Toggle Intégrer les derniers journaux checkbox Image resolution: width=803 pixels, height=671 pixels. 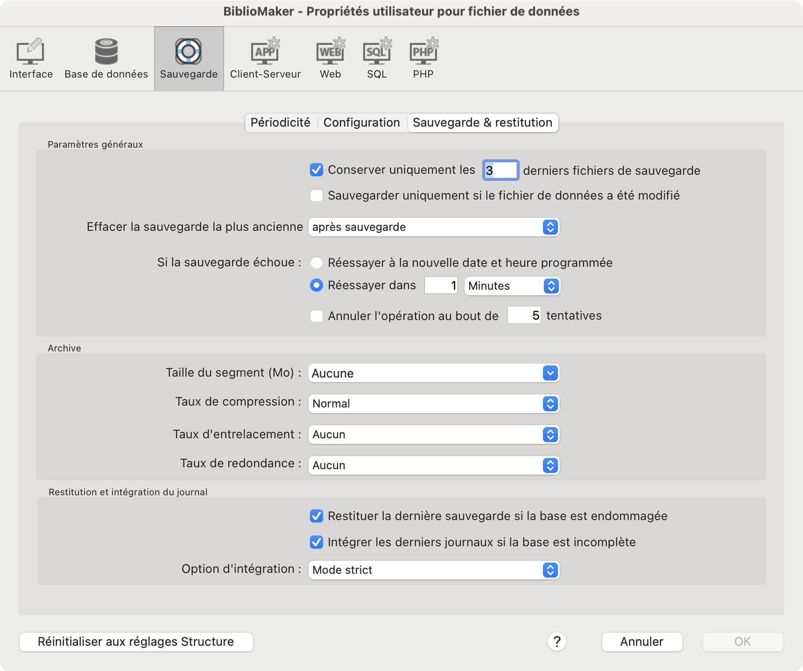click(x=317, y=542)
